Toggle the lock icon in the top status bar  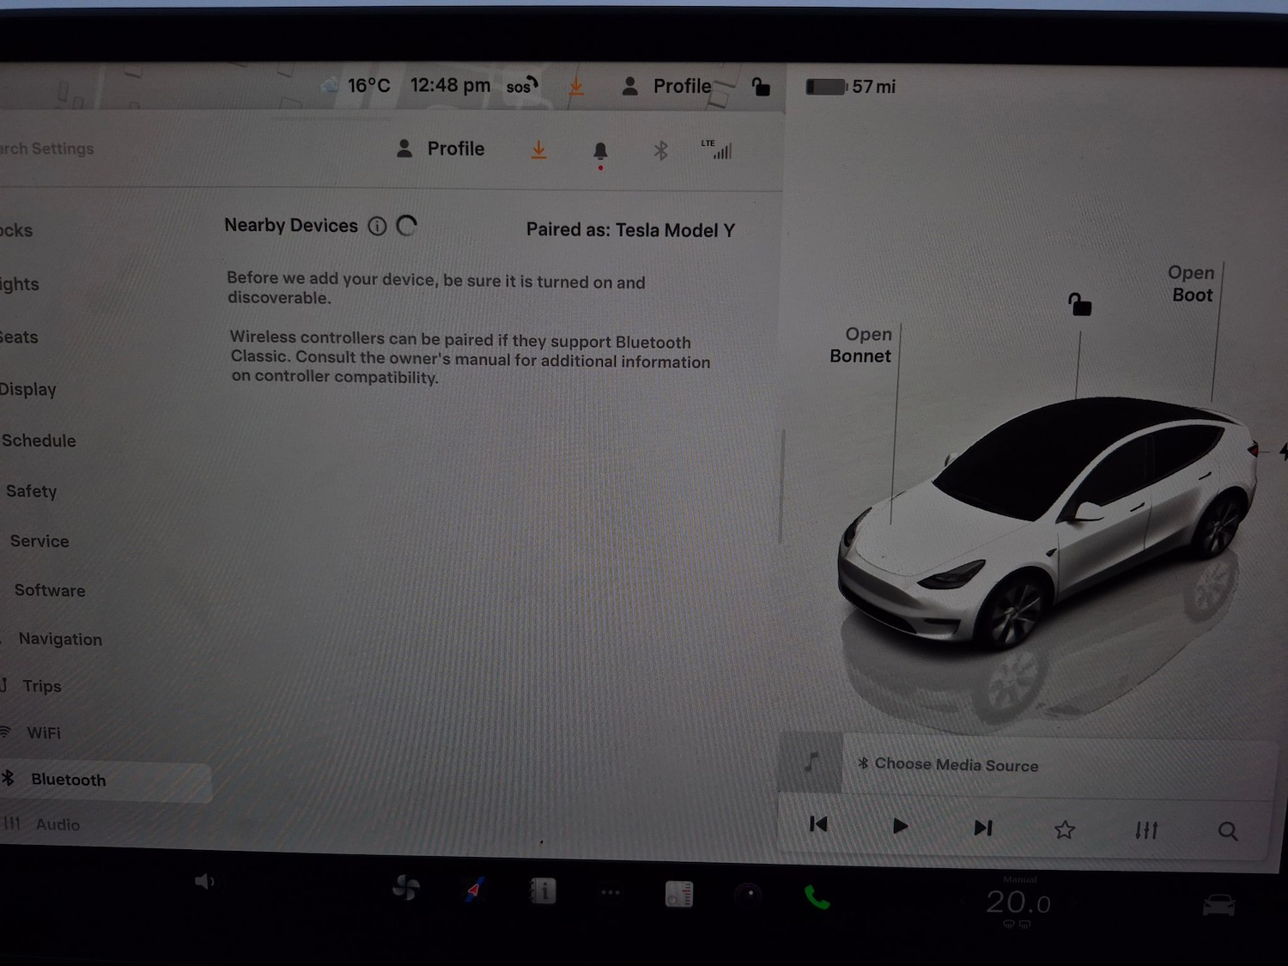click(761, 86)
